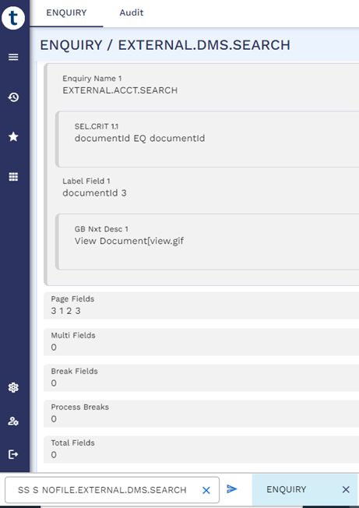Image resolution: width=359 pixels, height=508 pixels.
Task: Click the SEL.CRIT 1.1 field box
Action: 207,139
